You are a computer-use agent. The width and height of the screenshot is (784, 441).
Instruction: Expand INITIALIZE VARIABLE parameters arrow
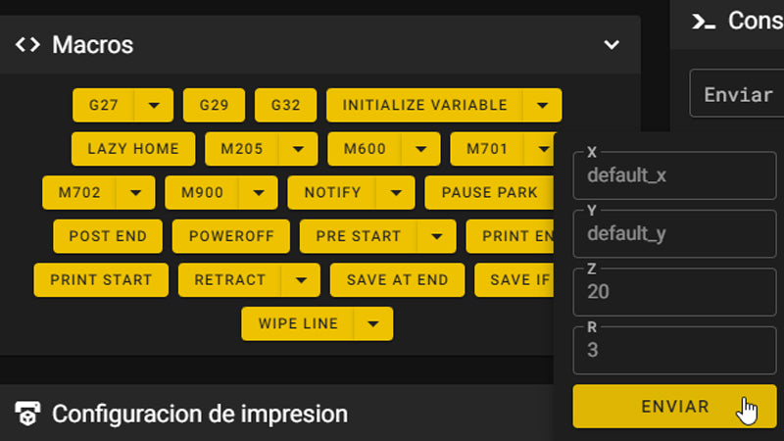542,105
